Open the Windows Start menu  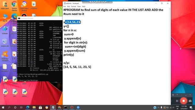pos(3,107)
